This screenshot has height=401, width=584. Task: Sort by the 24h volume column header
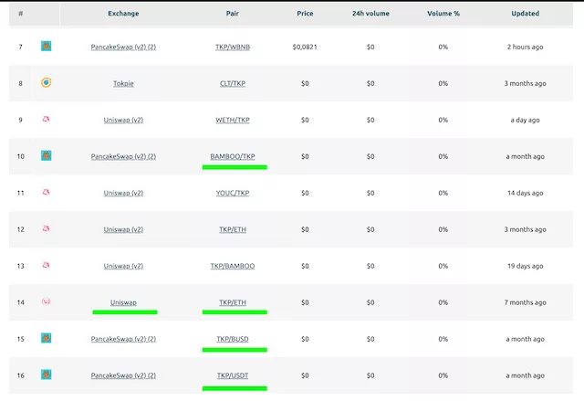coord(370,14)
